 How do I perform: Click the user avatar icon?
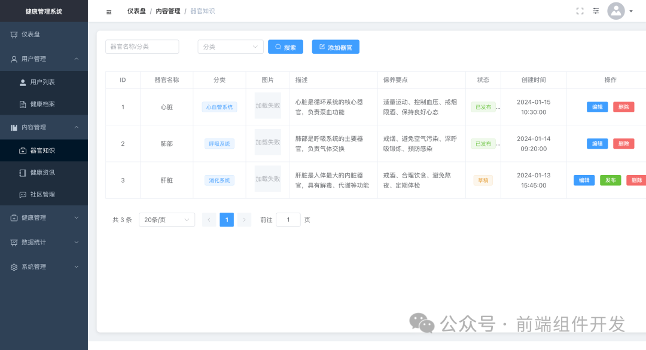click(615, 11)
